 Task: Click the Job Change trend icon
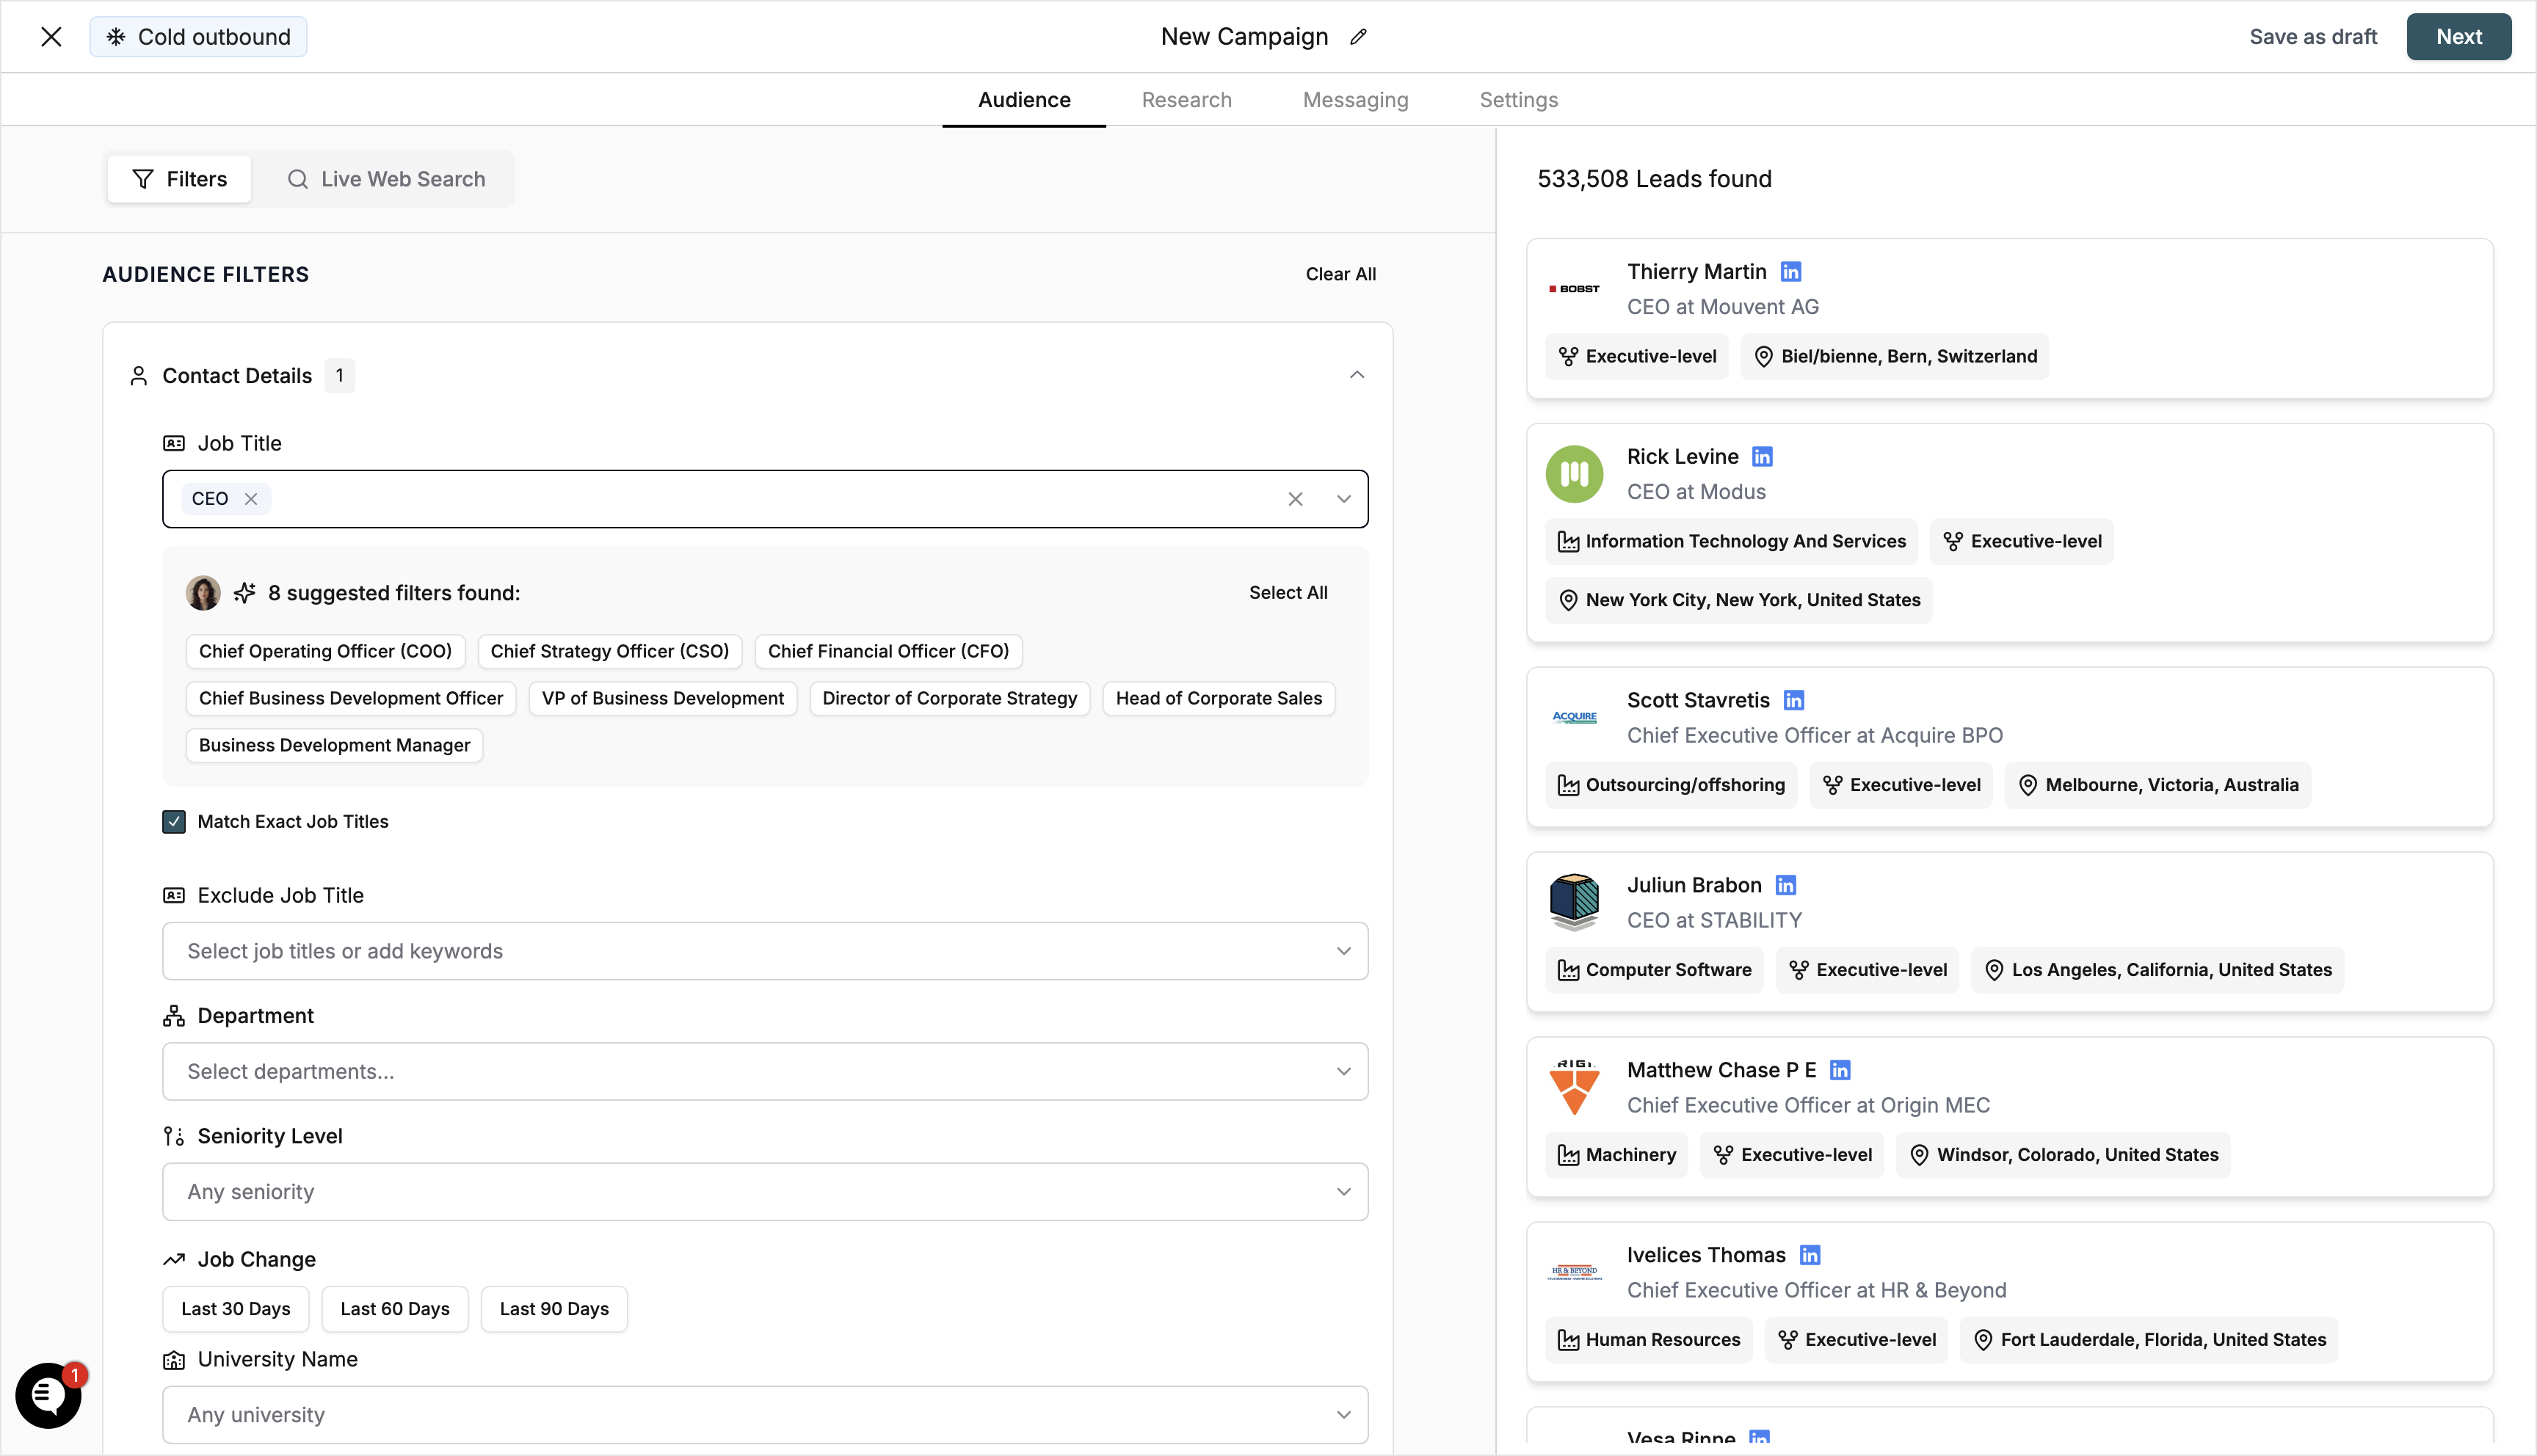pos(173,1258)
